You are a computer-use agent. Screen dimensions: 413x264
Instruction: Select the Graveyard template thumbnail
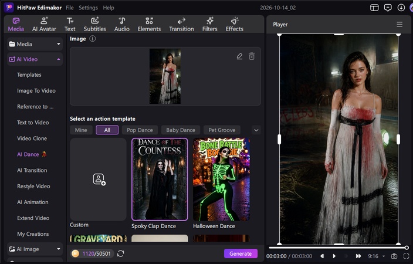(x=98, y=238)
